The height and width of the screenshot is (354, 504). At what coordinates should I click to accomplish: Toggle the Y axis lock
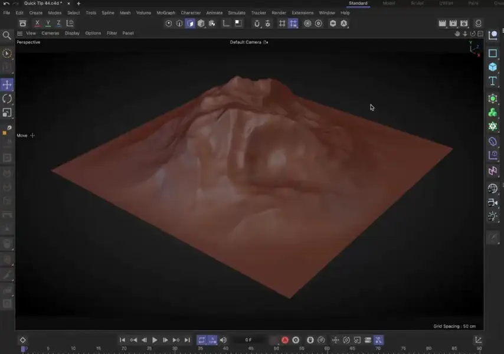coord(47,23)
